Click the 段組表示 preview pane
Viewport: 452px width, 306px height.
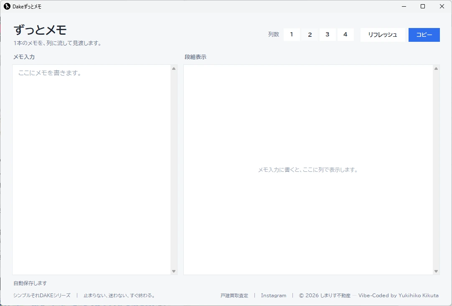[308, 170]
